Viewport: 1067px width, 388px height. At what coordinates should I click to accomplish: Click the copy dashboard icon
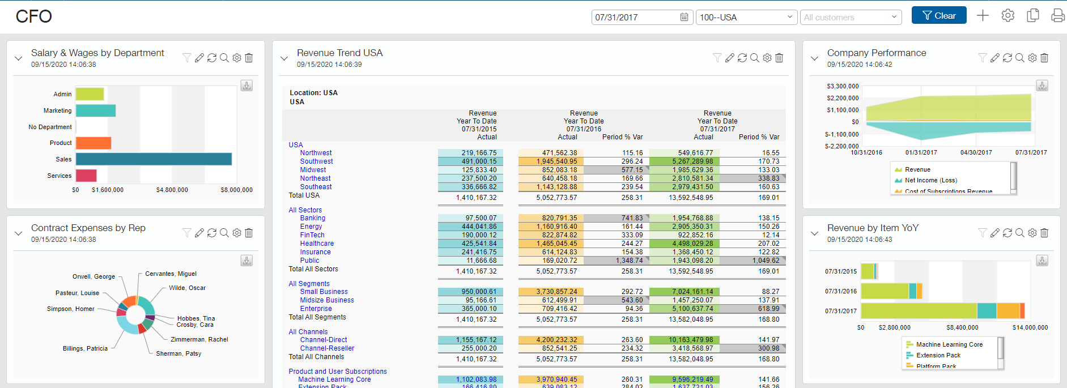pyautogui.click(x=1032, y=16)
